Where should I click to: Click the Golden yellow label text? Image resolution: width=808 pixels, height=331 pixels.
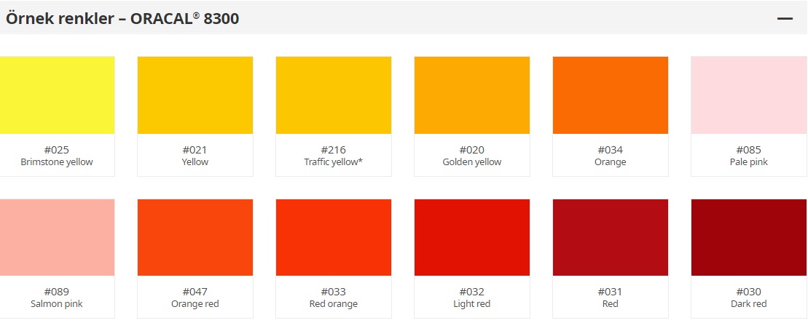click(472, 161)
